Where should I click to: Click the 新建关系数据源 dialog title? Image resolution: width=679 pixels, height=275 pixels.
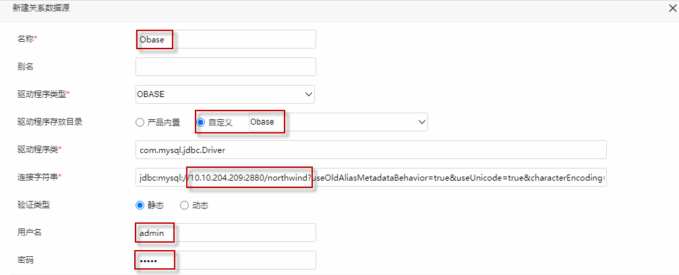tap(42, 9)
